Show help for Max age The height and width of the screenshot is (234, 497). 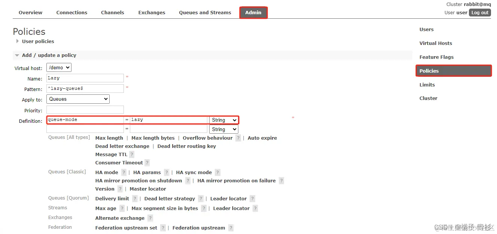click(122, 209)
